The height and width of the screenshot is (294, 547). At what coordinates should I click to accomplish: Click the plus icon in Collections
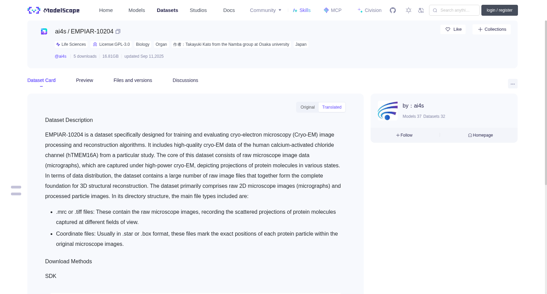(x=480, y=29)
